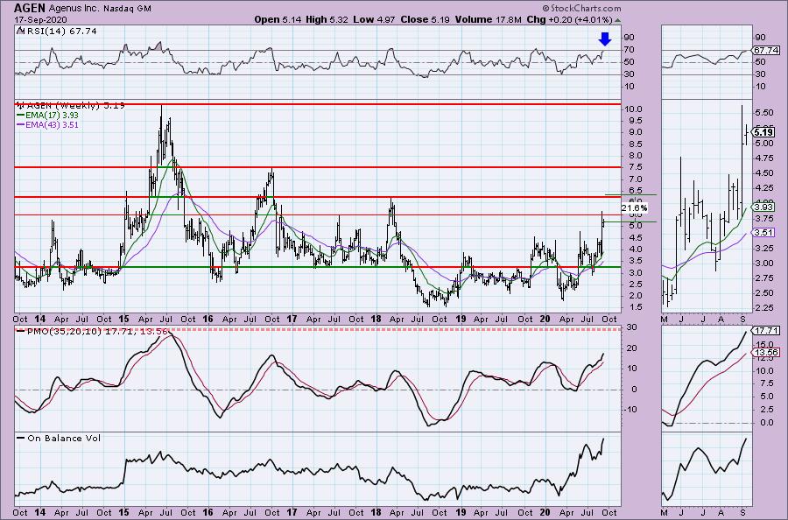Click the top red resistance line above 10.0

click(x=318, y=104)
